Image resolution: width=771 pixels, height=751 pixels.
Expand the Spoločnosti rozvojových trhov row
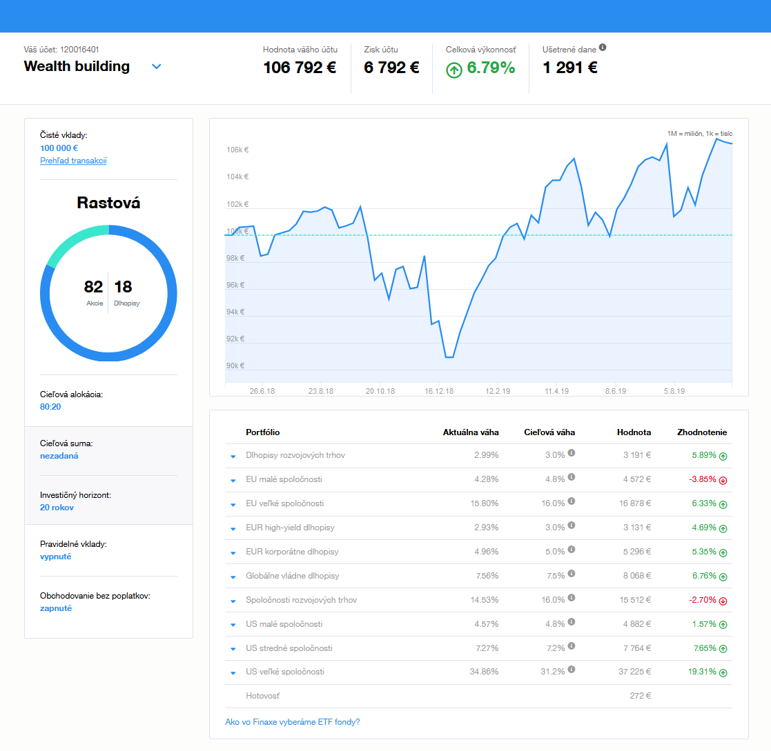[233, 601]
